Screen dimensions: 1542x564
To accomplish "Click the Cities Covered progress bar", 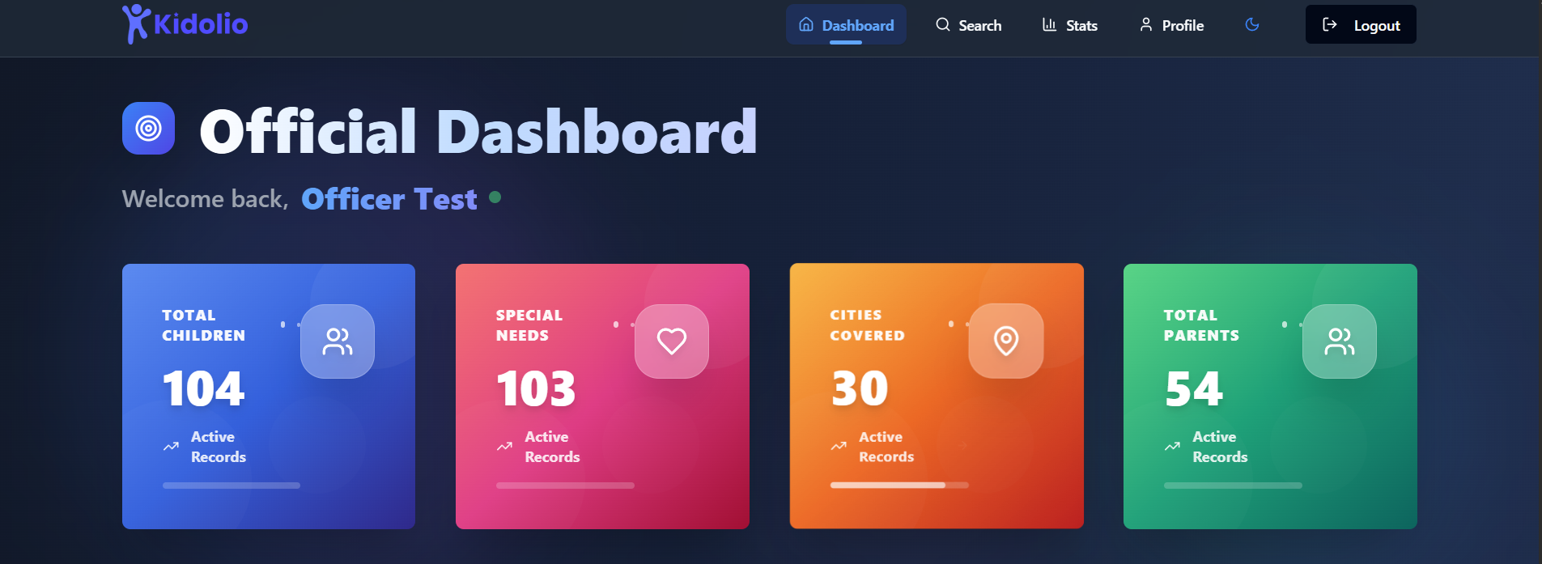I will 899,486.
